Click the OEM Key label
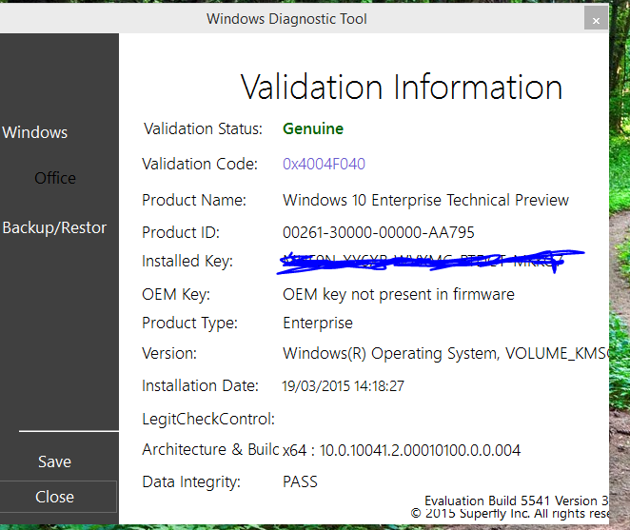Image resolution: width=630 pixels, height=530 pixels. [x=176, y=295]
